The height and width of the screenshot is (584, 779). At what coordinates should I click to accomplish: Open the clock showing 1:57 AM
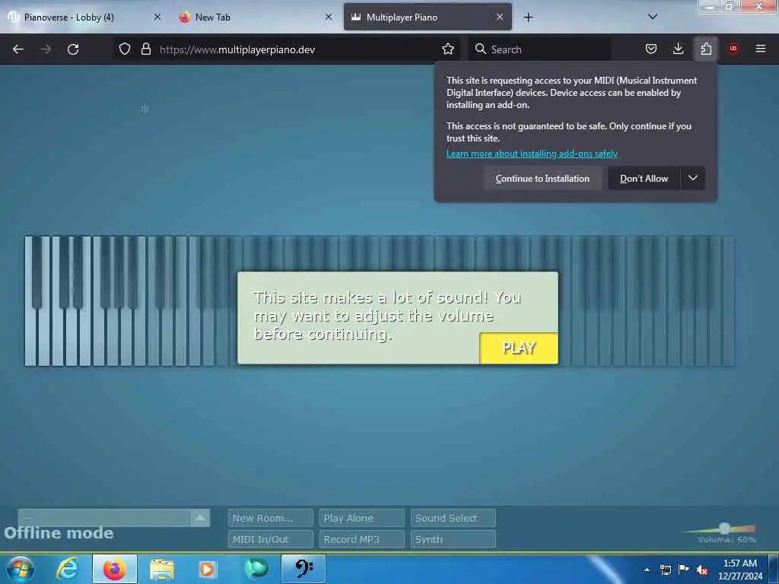(739, 570)
